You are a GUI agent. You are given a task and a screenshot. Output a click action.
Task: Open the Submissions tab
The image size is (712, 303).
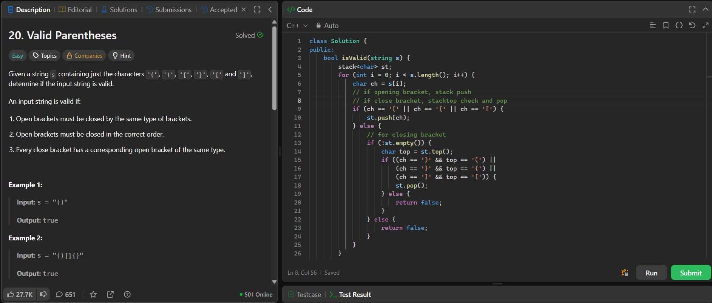(169, 9)
